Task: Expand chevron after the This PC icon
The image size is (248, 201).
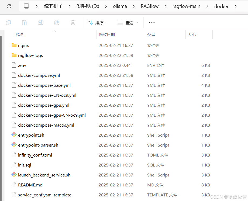Action: pos(37,6)
